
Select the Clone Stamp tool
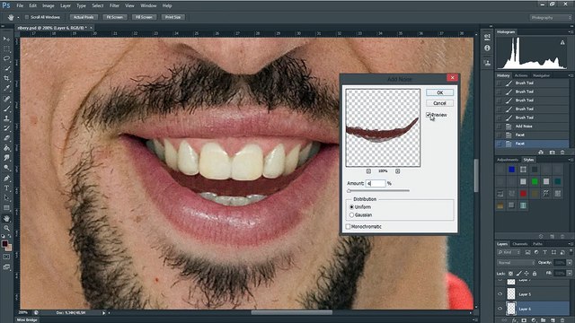[x=6, y=118]
